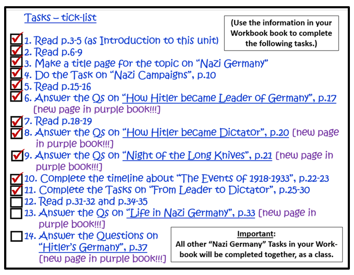Screen dimensions: 354x275
Task: Select the "Important" note text box
Action: (256, 244)
